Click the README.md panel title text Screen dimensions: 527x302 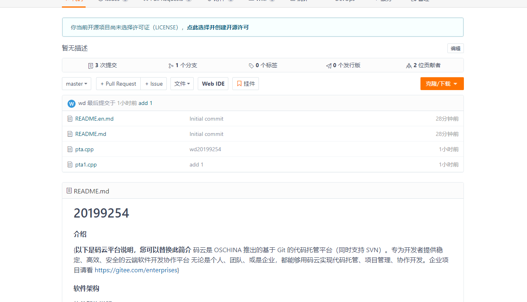pyautogui.click(x=92, y=191)
